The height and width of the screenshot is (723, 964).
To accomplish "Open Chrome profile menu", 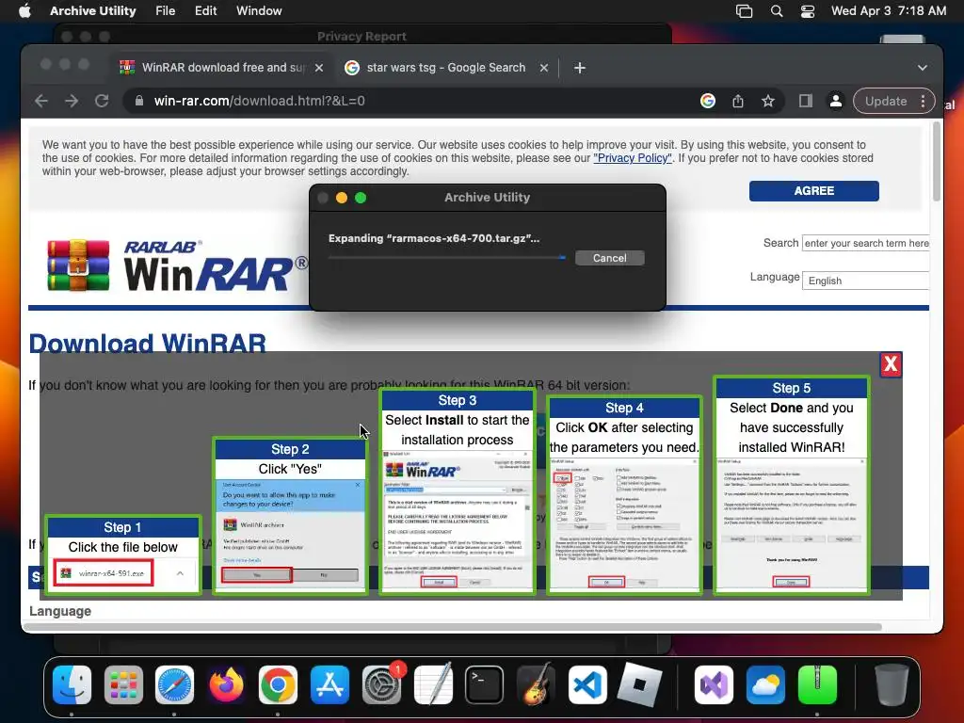I will click(836, 101).
